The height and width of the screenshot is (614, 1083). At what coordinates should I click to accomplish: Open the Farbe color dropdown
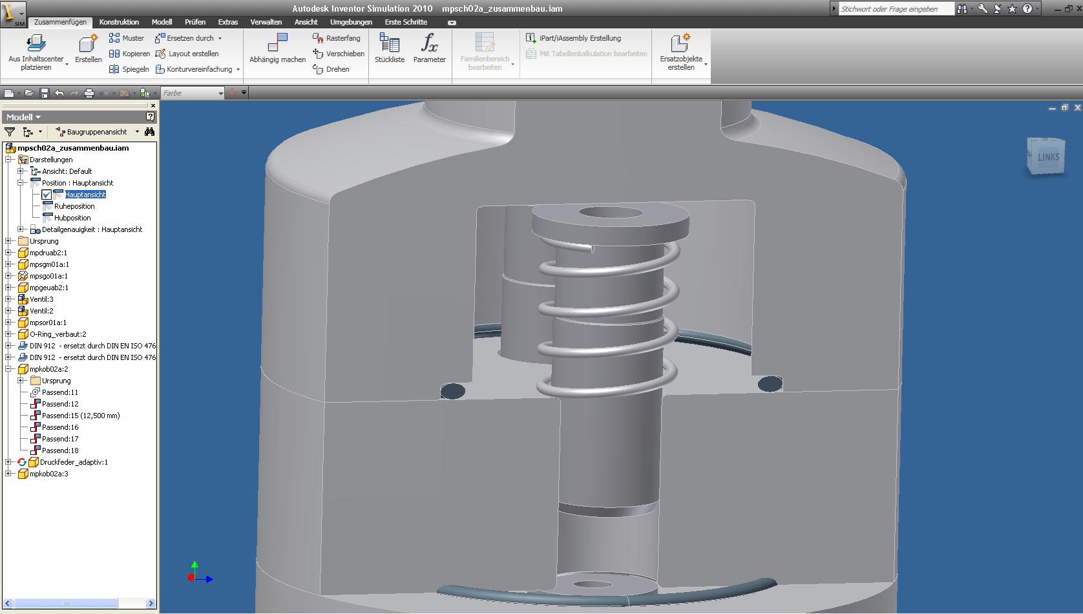tap(220, 93)
